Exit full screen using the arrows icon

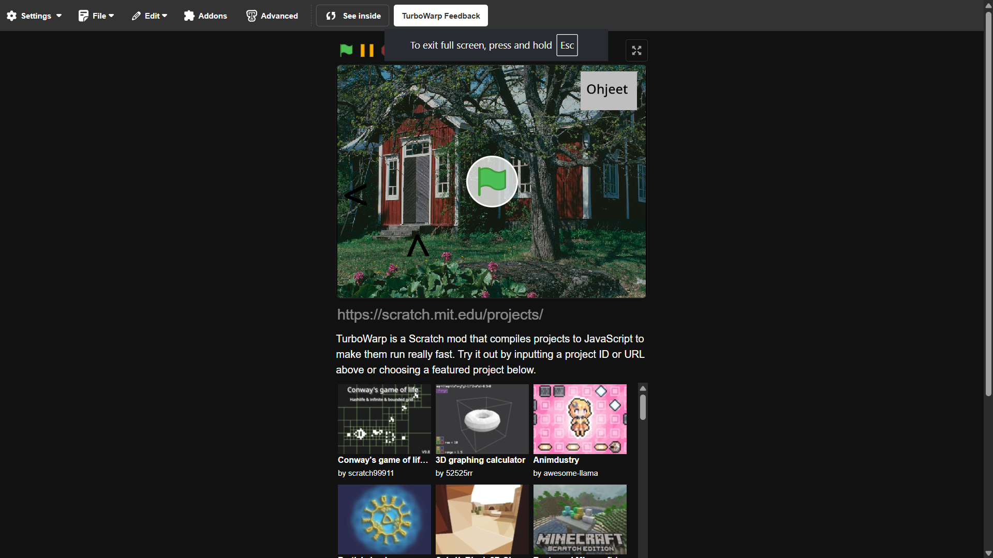tap(636, 50)
